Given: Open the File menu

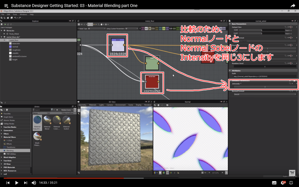Looking at the screenshot, I should coord(3,15).
